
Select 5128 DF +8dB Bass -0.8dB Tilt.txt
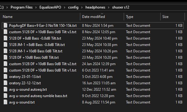[35, 38]
